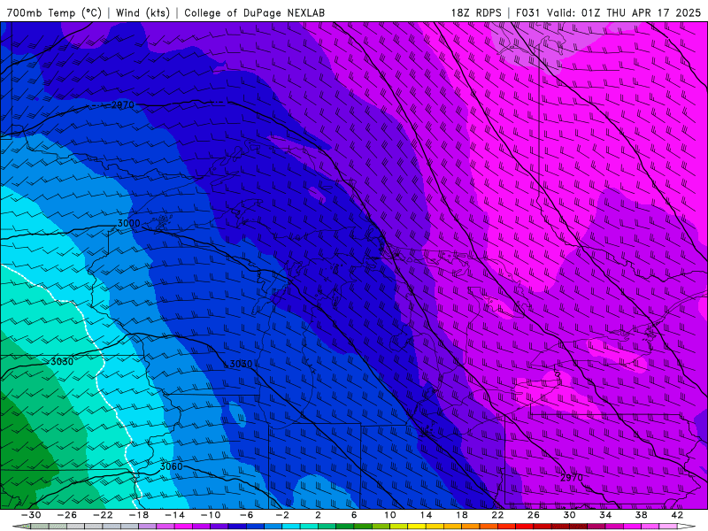Click the "F031" forecast hour label

coord(528,12)
